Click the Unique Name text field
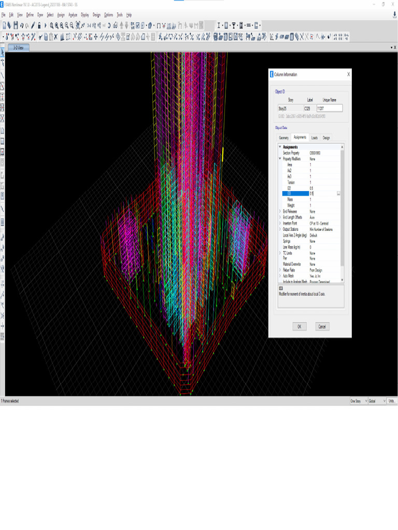This screenshot has height=530, width=398. click(329, 108)
